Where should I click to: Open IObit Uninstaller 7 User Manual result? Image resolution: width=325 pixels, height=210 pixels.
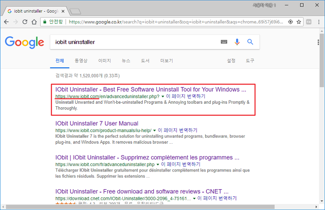[97, 123]
